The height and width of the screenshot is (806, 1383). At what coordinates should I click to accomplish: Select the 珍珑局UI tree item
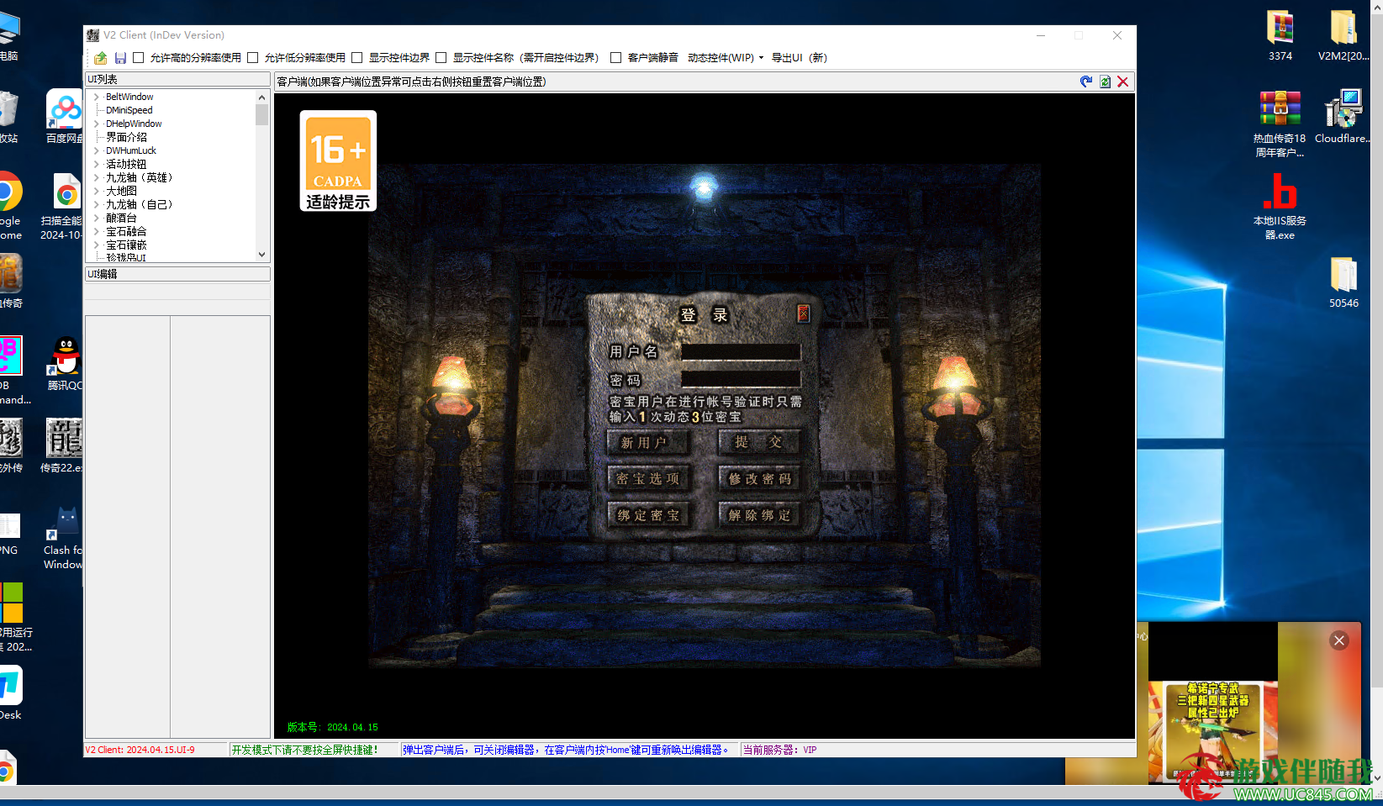126,257
